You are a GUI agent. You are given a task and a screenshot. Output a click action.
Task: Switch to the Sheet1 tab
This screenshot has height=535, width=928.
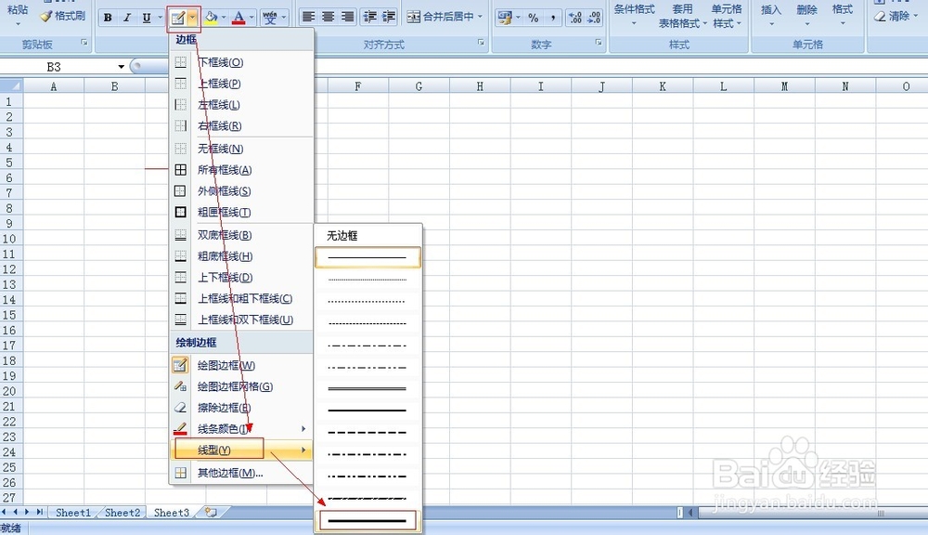pyautogui.click(x=73, y=513)
